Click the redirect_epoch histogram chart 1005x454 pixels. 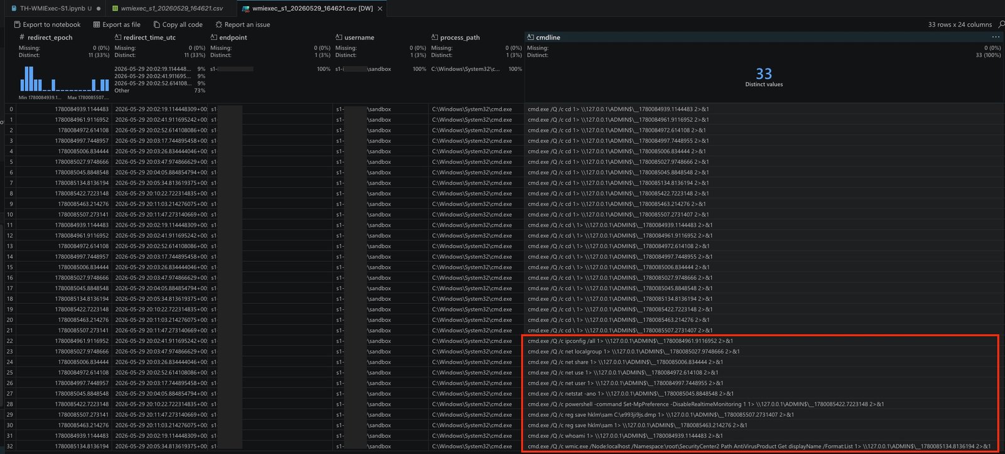coord(64,78)
